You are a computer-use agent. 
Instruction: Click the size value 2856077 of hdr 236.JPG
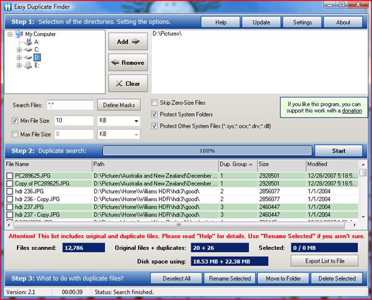click(x=270, y=191)
